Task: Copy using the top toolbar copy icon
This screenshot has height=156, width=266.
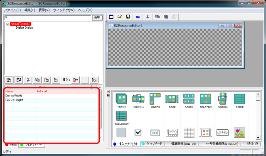Action: [158, 17]
